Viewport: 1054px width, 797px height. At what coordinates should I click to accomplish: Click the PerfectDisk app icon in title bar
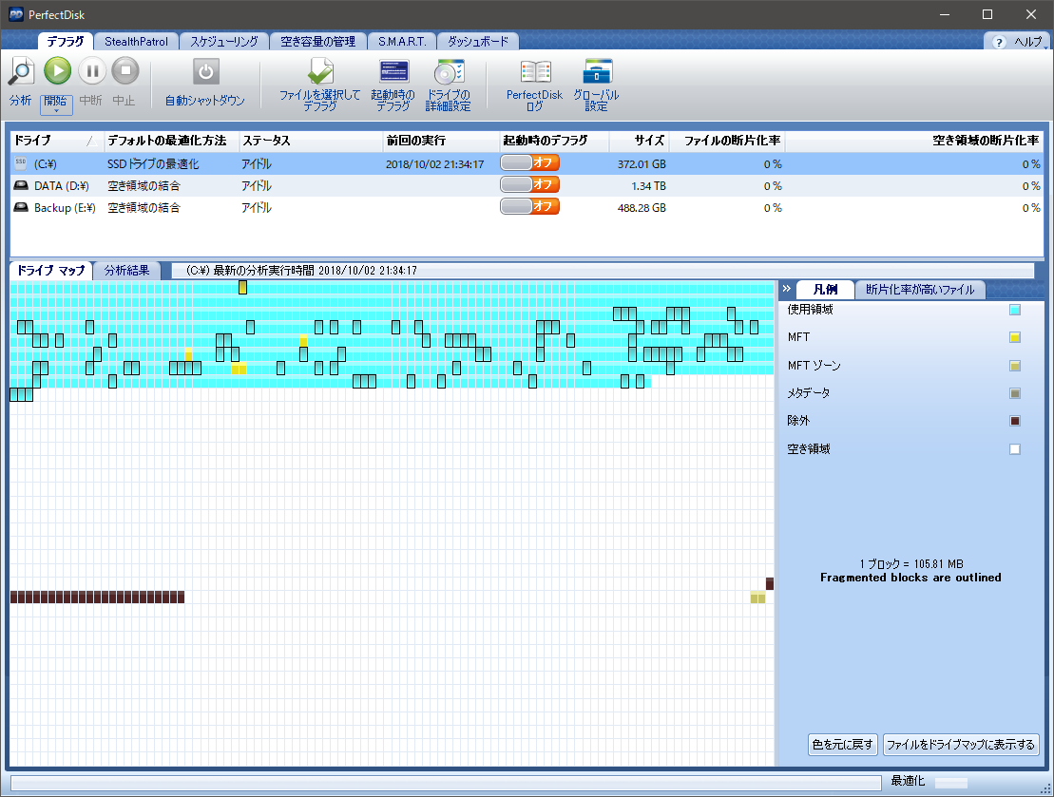[x=15, y=14]
